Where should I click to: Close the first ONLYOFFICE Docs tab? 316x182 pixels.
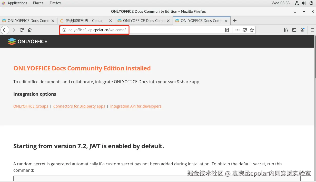tap(53, 21)
